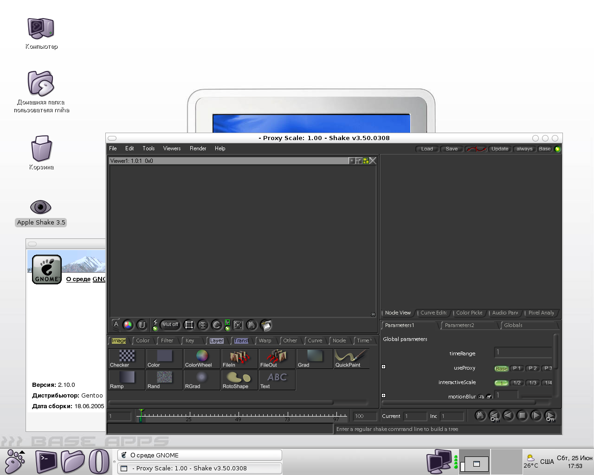Screen dimensions: 594x475
Task: Toggle the always update mode button
Action: [x=524, y=149]
